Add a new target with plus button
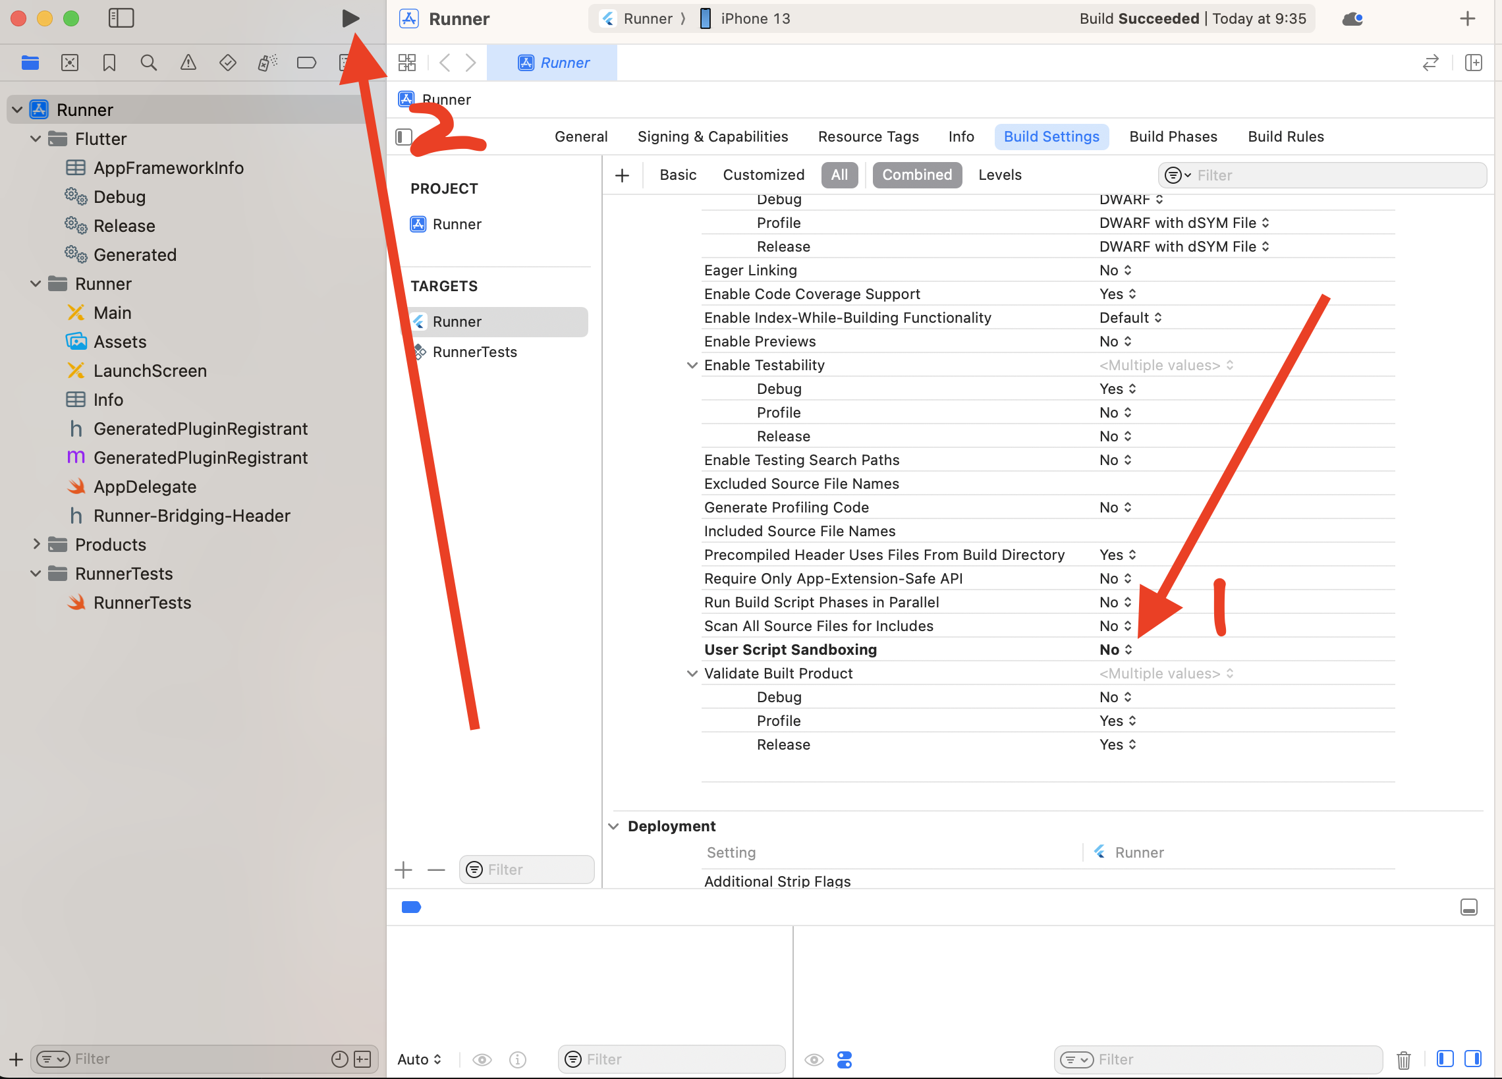The width and height of the screenshot is (1502, 1079). 403,870
